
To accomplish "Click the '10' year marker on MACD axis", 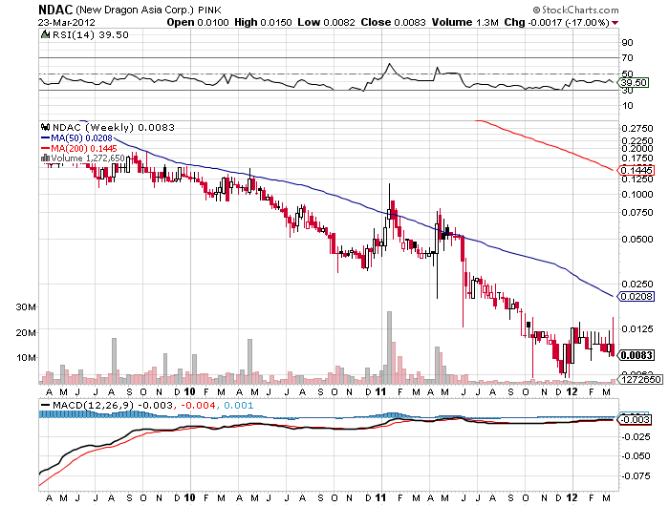I will [x=189, y=497].
